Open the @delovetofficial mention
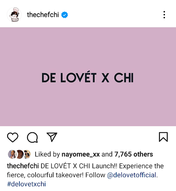The height and width of the screenshot is (191, 176). pos(132,175)
